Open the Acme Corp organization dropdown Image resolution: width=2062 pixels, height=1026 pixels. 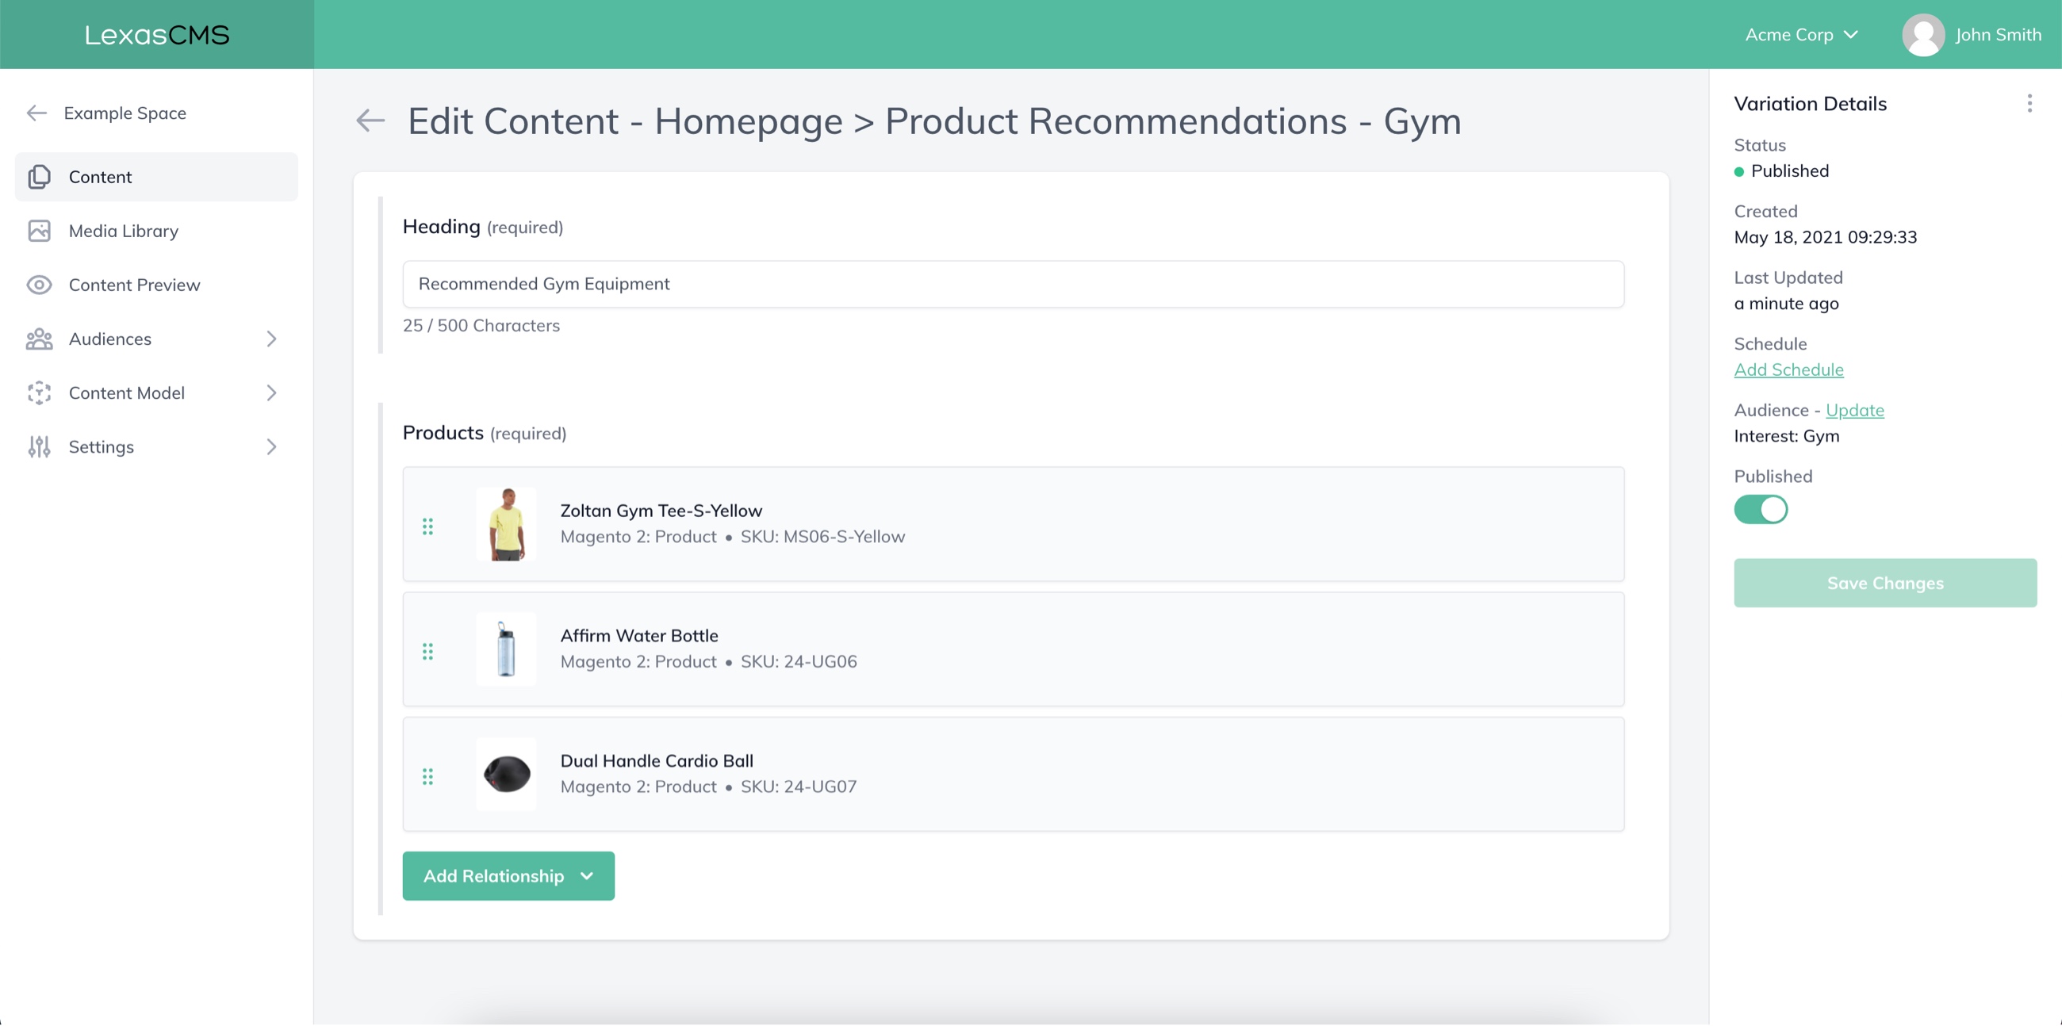point(1801,34)
